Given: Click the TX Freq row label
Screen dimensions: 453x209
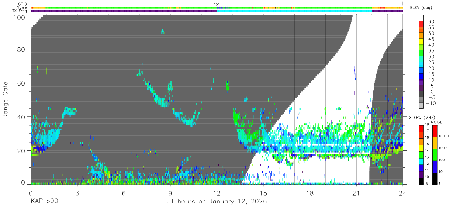Looking at the screenshot, I should pos(20,11).
